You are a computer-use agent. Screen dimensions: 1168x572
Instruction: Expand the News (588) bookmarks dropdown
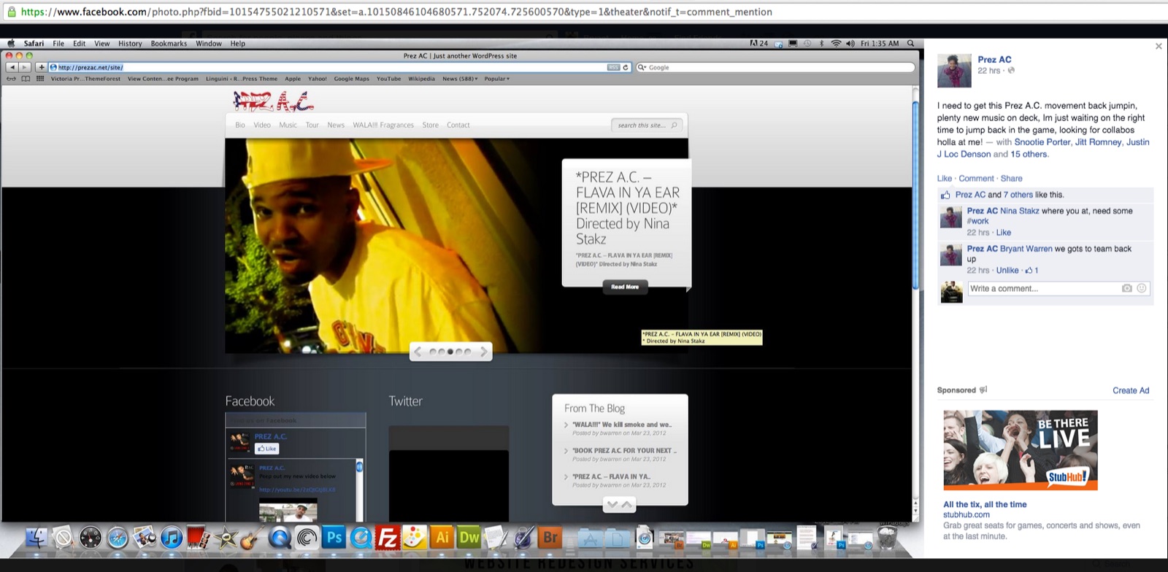tap(460, 79)
